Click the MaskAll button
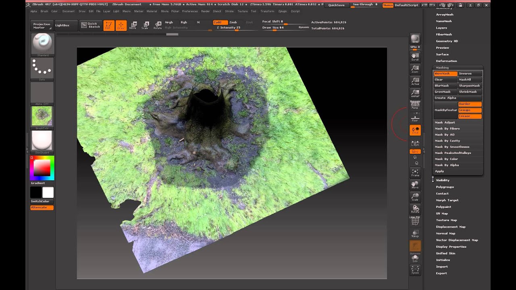The image size is (516, 290). (x=470, y=80)
